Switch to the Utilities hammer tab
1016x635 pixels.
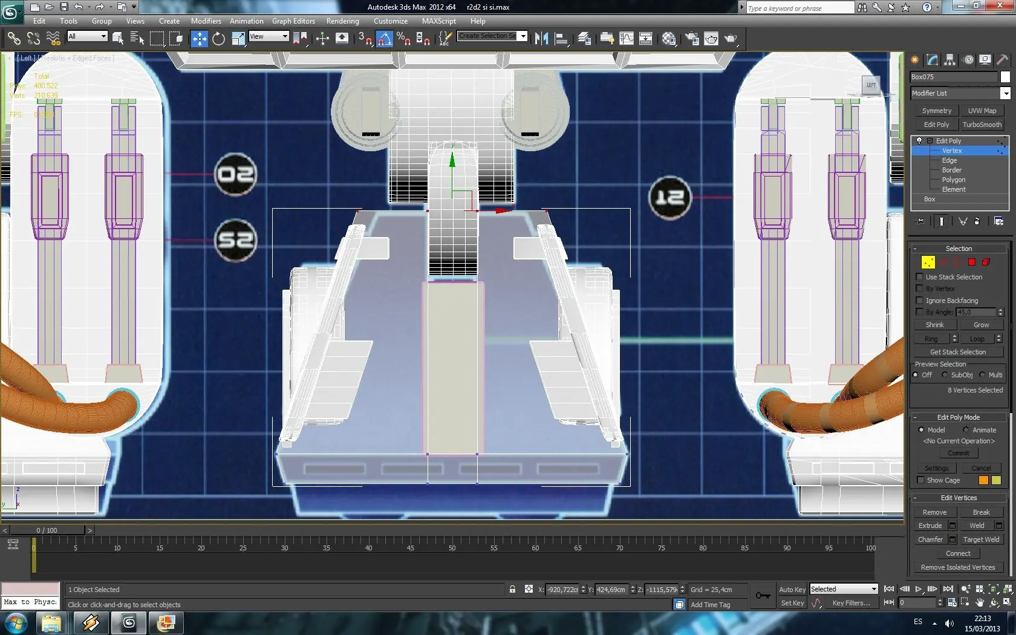1002,59
